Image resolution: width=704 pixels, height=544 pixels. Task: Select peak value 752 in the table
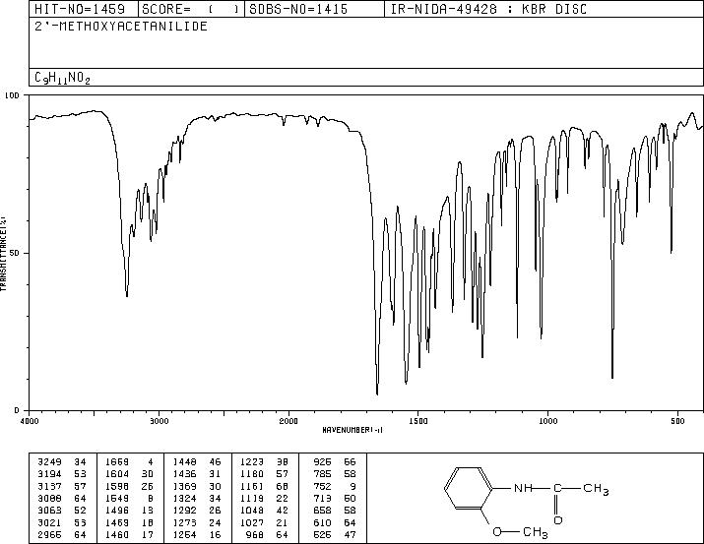[x=322, y=486]
